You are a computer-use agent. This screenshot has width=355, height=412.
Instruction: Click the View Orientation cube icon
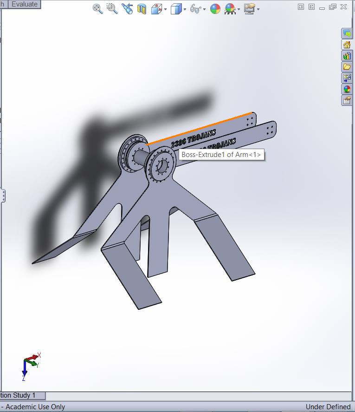[x=156, y=9]
